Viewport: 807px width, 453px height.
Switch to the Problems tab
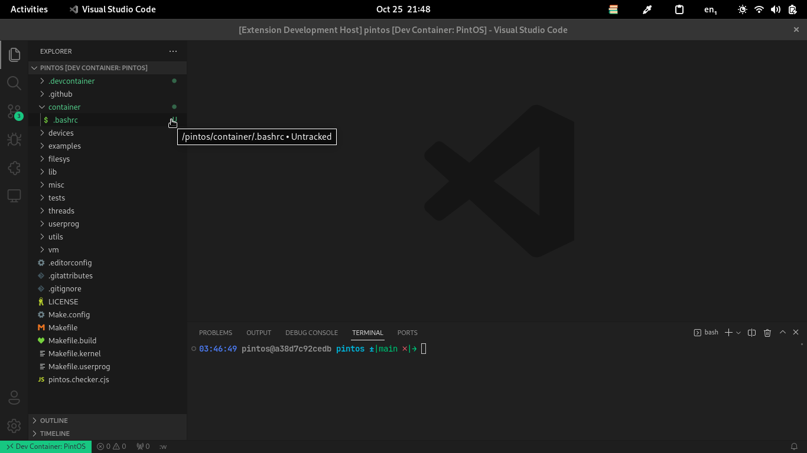[x=216, y=333]
